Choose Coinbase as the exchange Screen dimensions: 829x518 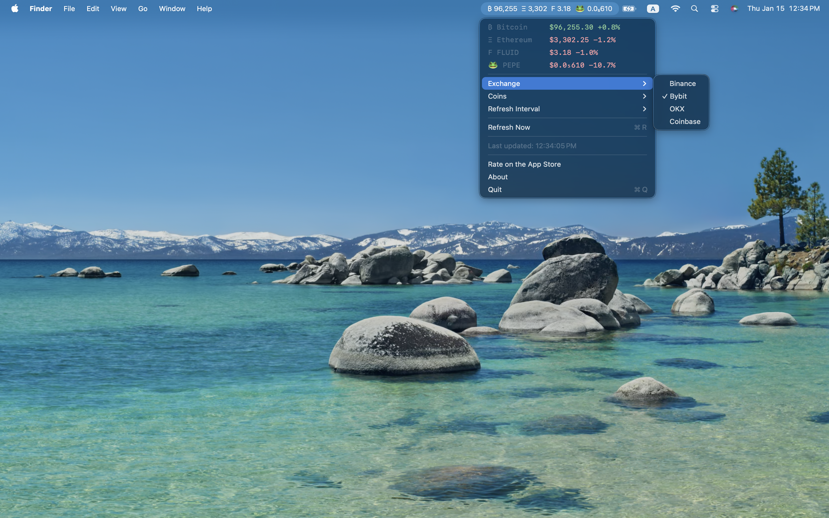[685, 122]
